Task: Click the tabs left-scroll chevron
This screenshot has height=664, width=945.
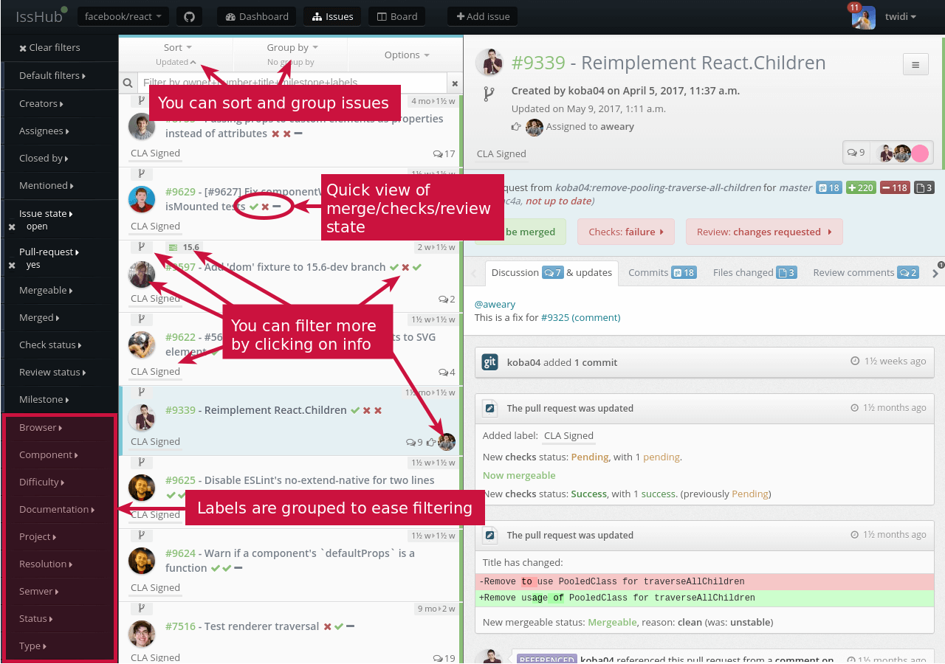Action: tap(472, 273)
